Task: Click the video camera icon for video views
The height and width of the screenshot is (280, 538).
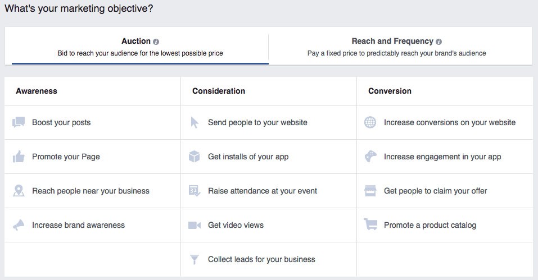Action: tap(195, 225)
